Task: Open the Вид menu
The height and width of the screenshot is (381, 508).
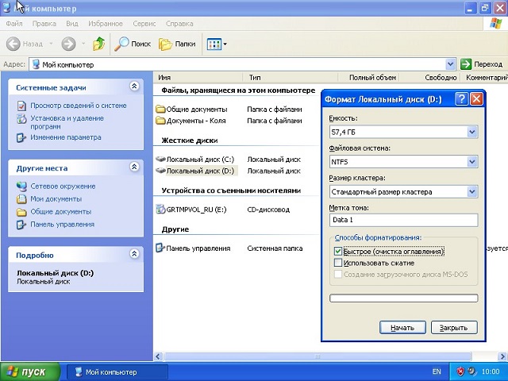Action: [x=72, y=24]
